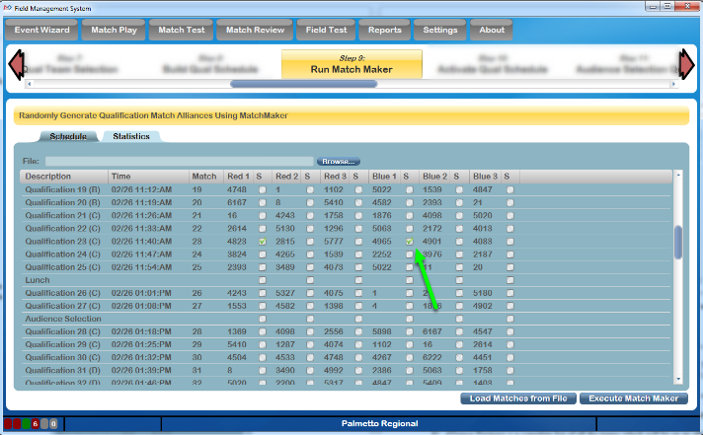
Task: Uncheck Blue 1 surrogate for Qualification 23
Action: (x=410, y=242)
